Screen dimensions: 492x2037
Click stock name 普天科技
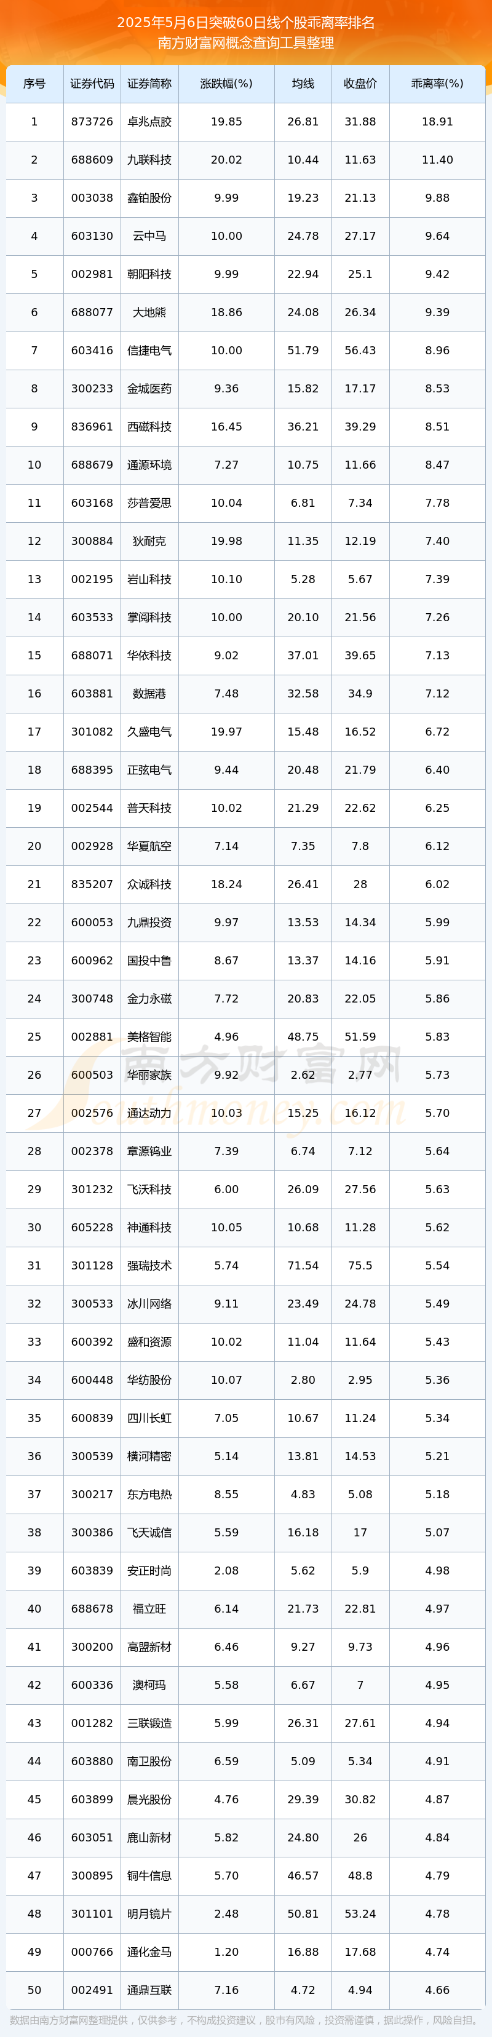click(x=149, y=808)
